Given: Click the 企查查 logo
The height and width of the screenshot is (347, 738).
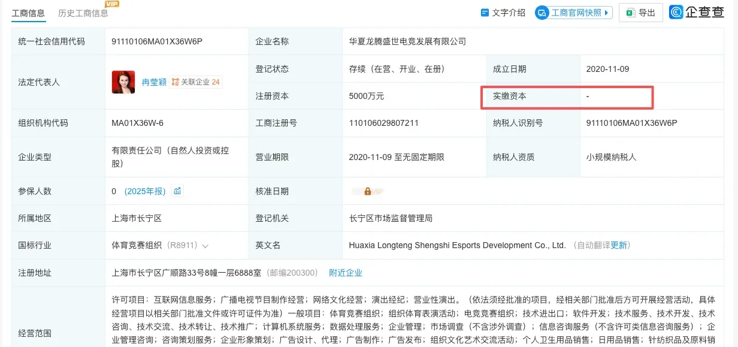Looking at the screenshot, I should pos(697,12).
